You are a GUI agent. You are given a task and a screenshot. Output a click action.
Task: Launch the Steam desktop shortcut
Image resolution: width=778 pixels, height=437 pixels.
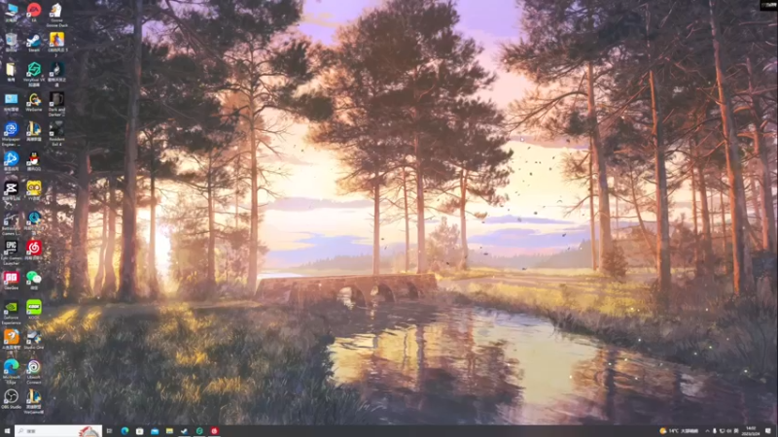point(34,42)
